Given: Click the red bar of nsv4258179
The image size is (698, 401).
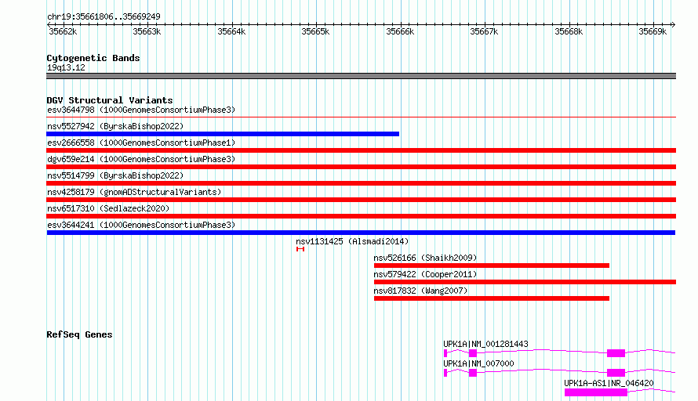Looking at the screenshot, I should point(361,200).
